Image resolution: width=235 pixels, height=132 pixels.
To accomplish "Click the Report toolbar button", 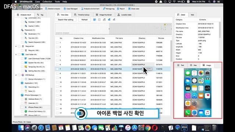I will click(x=121, y=9).
